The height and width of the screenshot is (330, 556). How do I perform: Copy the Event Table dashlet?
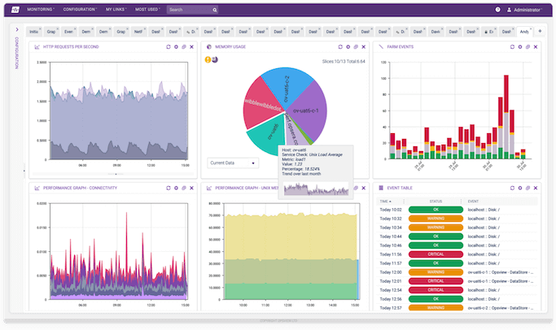(x=526, y=188)
